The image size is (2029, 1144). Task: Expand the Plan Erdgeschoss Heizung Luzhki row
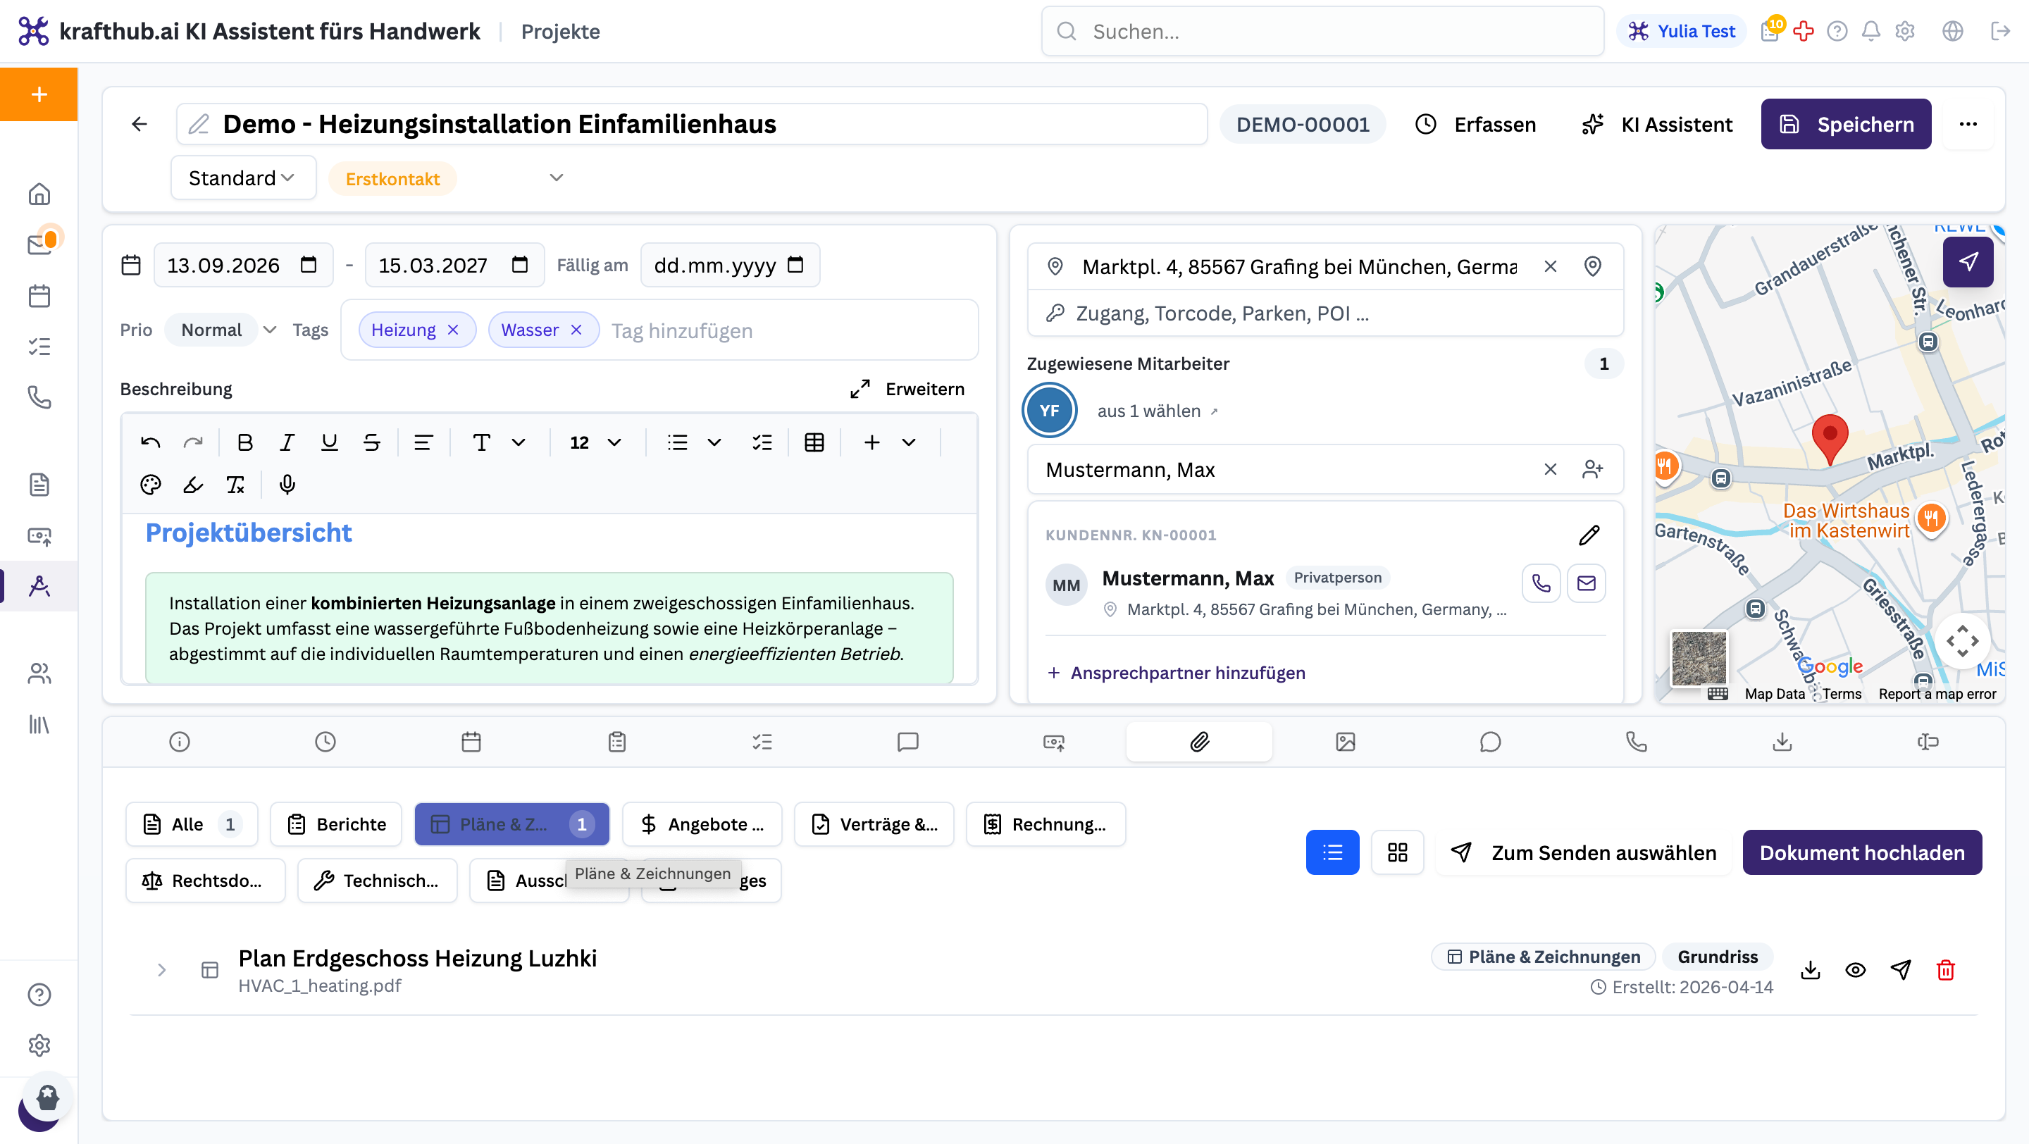point(161,970)
